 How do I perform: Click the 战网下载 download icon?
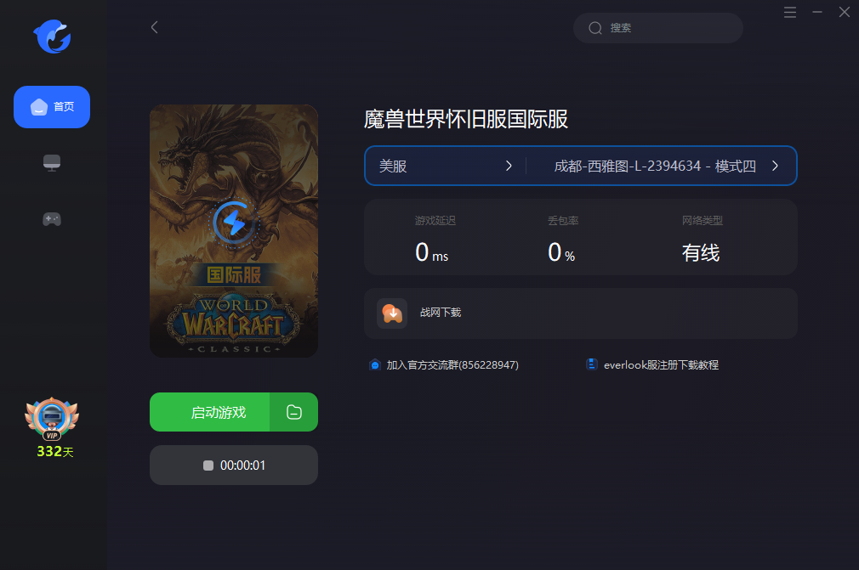(392, 313)
